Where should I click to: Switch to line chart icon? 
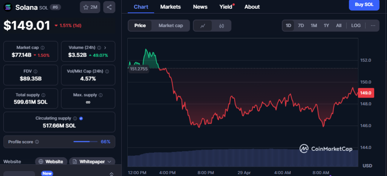click(x=203, y=26)
